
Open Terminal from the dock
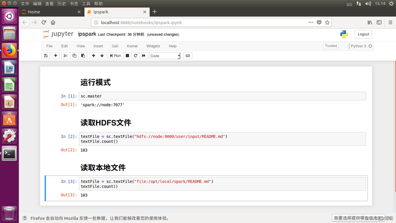tap(9, 153)
